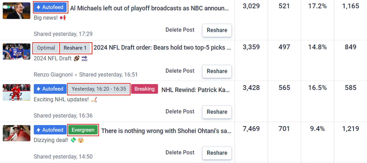Click the Autofeed badge on Al Michaels post
Image resolution: width=367 pixels, height=163 pixels.
click(50, 7)
